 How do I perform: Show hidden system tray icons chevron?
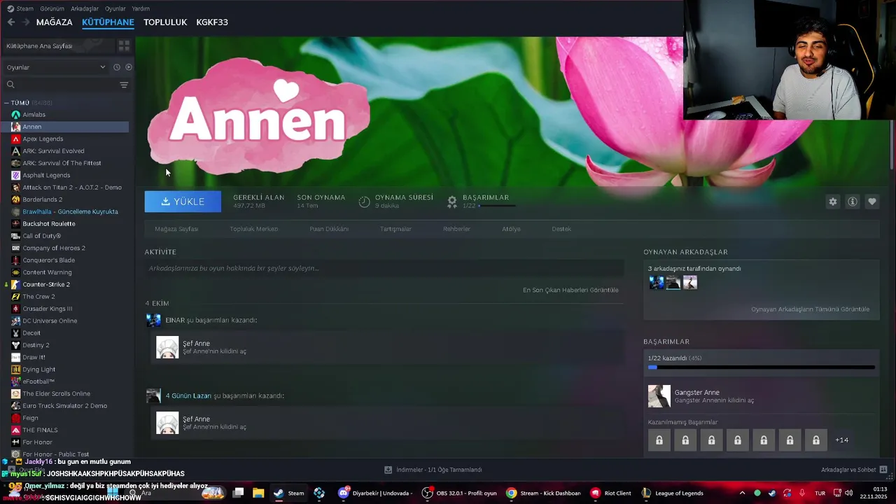point(742,493)
